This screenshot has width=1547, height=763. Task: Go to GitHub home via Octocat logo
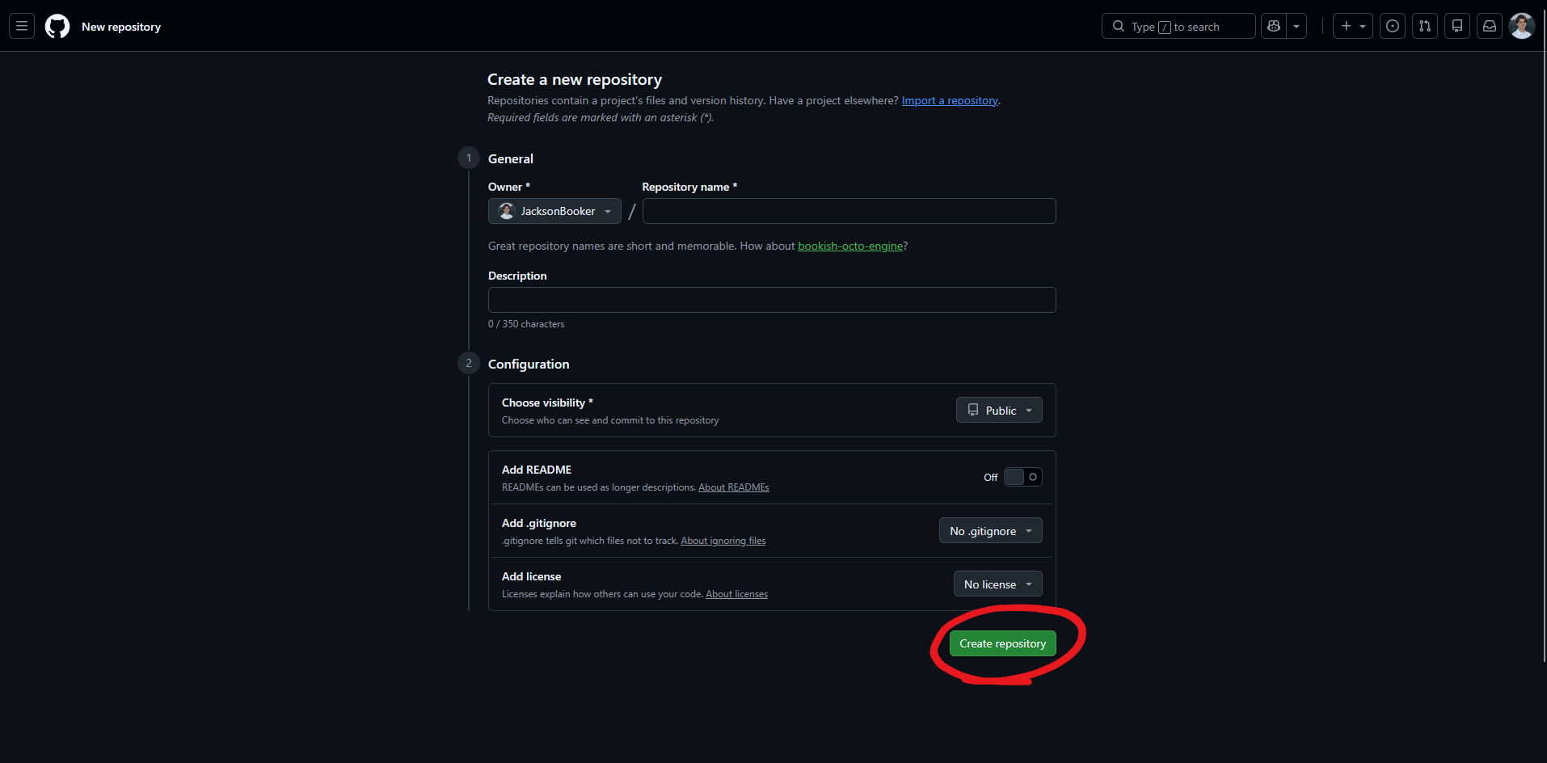coord(57,27)
